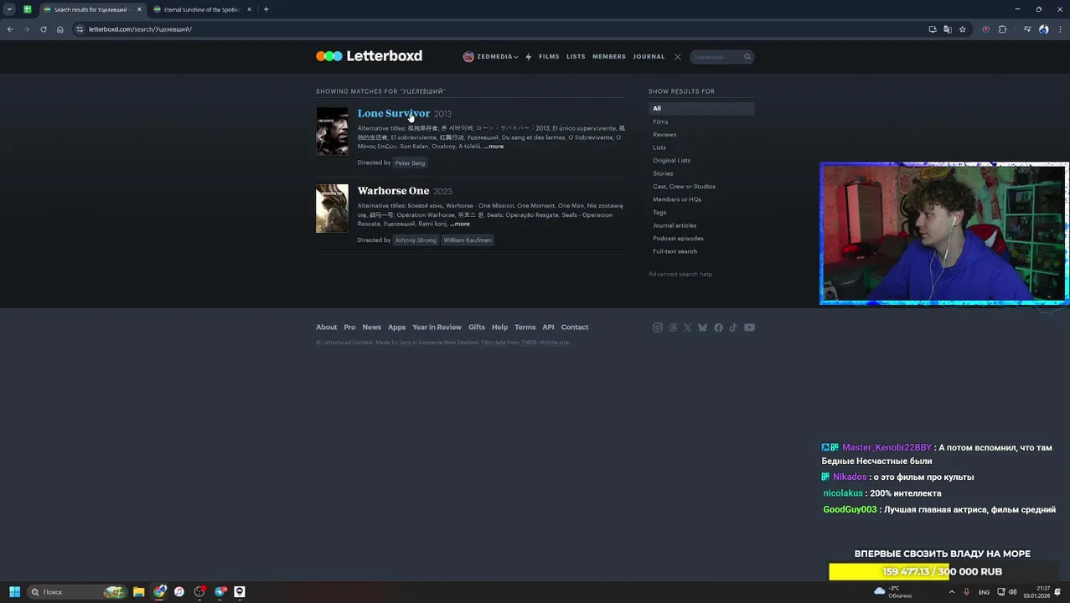Image resolution: width=1070 pixels, height=603 pixels.
Task: Open director Johnny Strong's page
Action: tap(416, 240)
